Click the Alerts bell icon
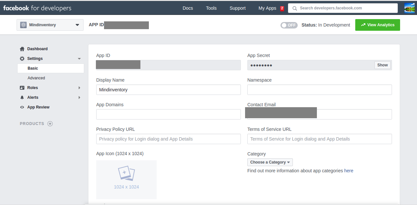 click(22, 97)
